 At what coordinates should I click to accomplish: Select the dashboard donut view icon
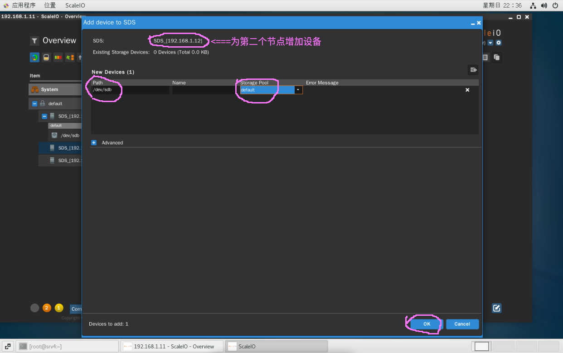(34, 57)
